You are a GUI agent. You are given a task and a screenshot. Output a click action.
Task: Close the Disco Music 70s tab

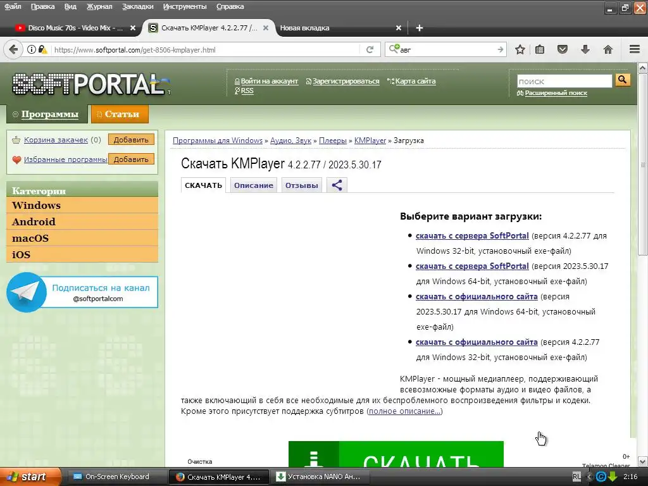pos(133,28)
